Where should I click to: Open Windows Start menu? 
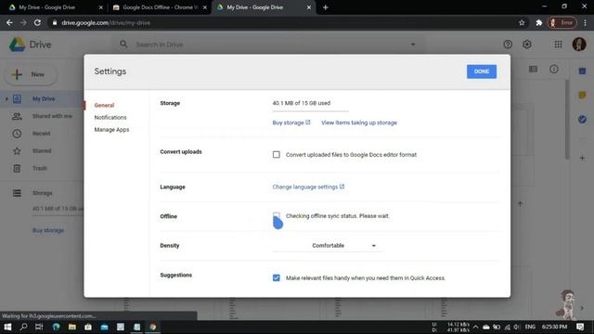click(x=7, y=327)
